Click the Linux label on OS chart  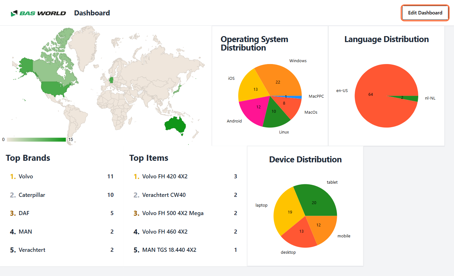pos(284,132)
